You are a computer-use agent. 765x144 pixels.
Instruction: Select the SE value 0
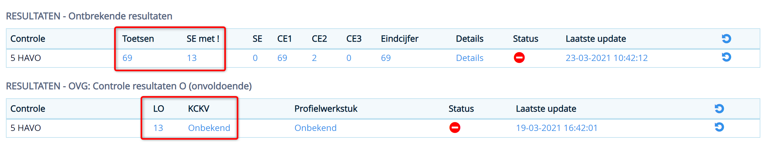[255, 58]
